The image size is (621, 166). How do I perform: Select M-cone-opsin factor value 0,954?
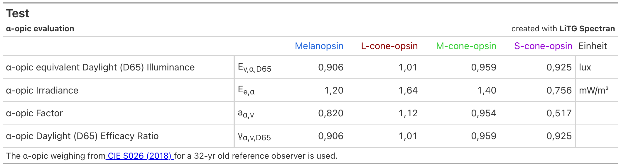click(483, 113)
